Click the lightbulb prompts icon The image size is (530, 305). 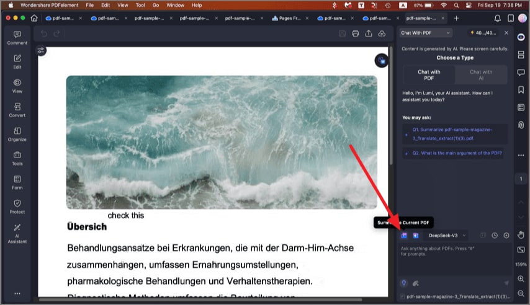point(403,283)
